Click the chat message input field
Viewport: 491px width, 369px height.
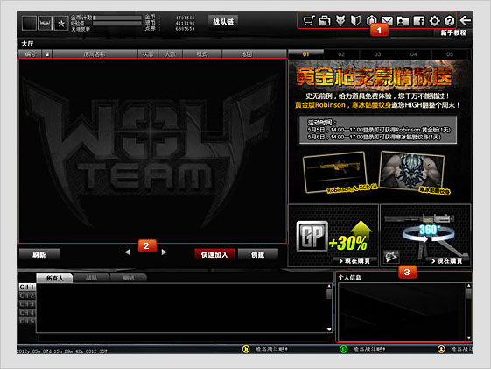pyautogui.click(x=184, y=338)
